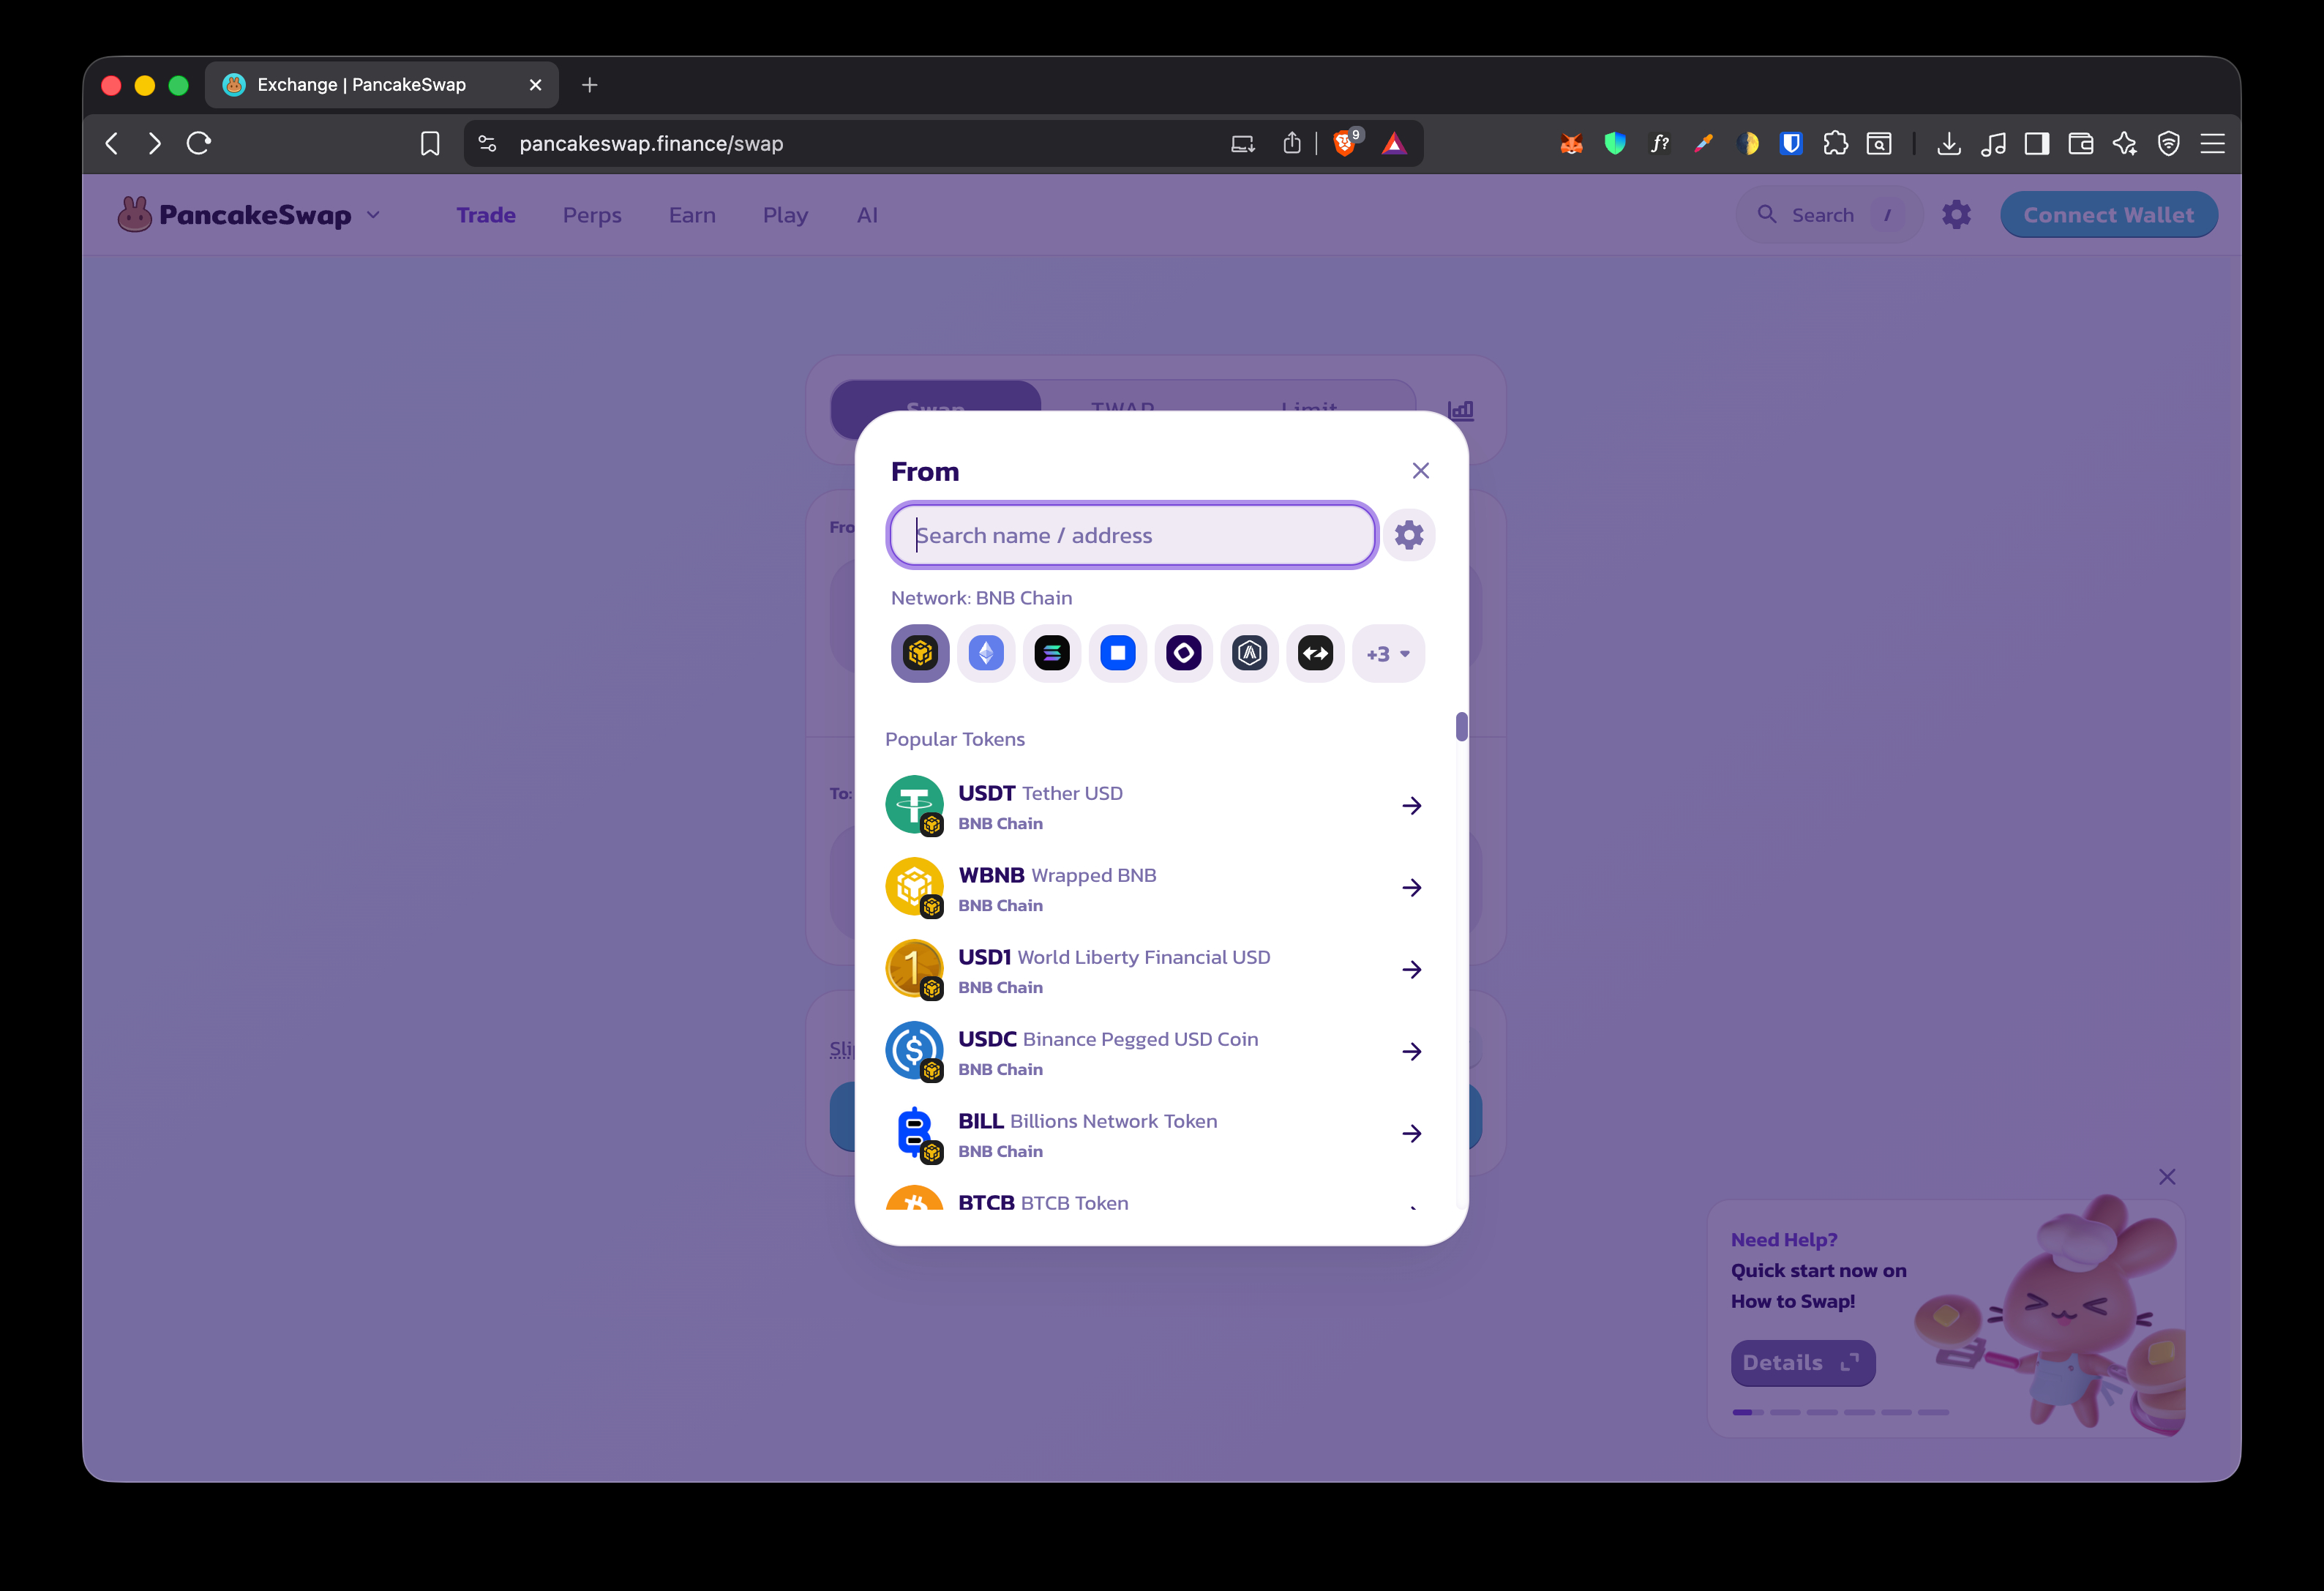Click the Connect Wallet button
Viewport: 2324px width, 1591px height.
tap(2108, 215)
